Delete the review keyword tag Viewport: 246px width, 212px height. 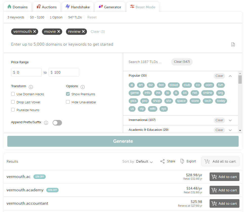click(x=83, y=32)
